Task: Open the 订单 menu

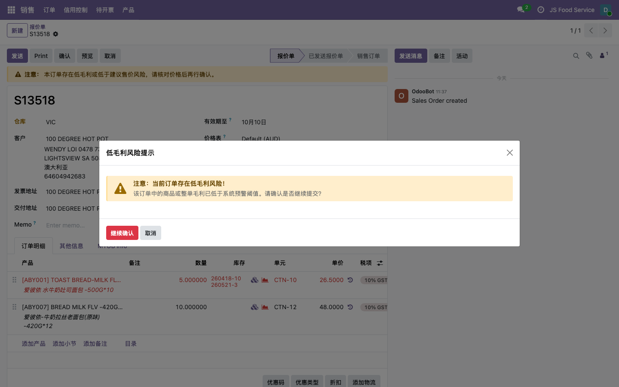Action: 49,9
